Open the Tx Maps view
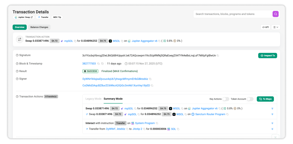293x144 pixels. (265, 99)
